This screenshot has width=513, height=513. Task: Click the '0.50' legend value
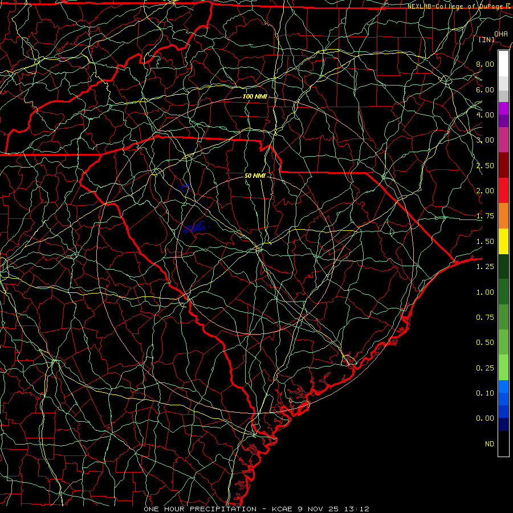[x=485, y=343]
